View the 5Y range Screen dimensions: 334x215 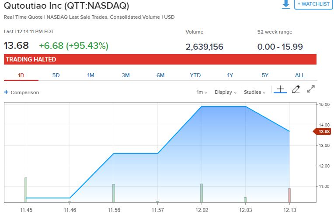coord(265,75)
